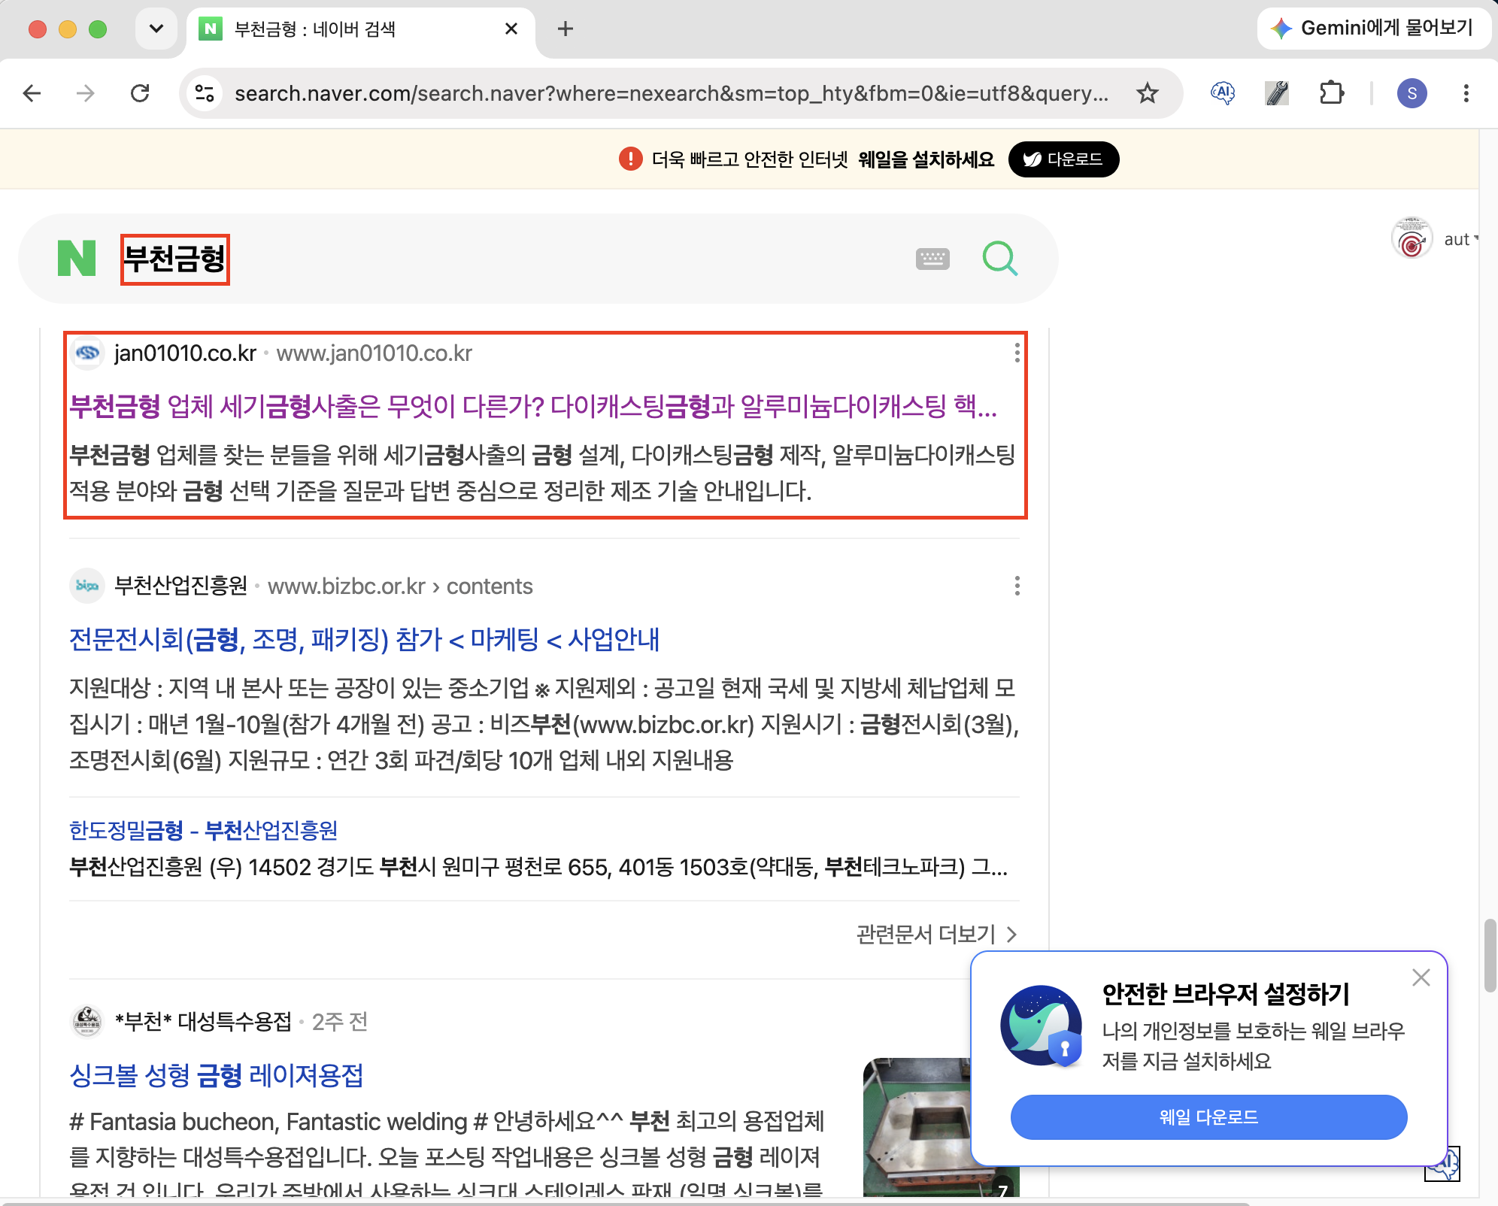Click *부천* 대성특수용접 blog name
The width and height of the screenshot is (1498, 1206).
click(x=203, y=1021)
